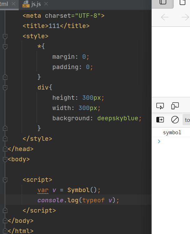
Task: Click the 'symbol' console output line
Action: click(172, 132)
